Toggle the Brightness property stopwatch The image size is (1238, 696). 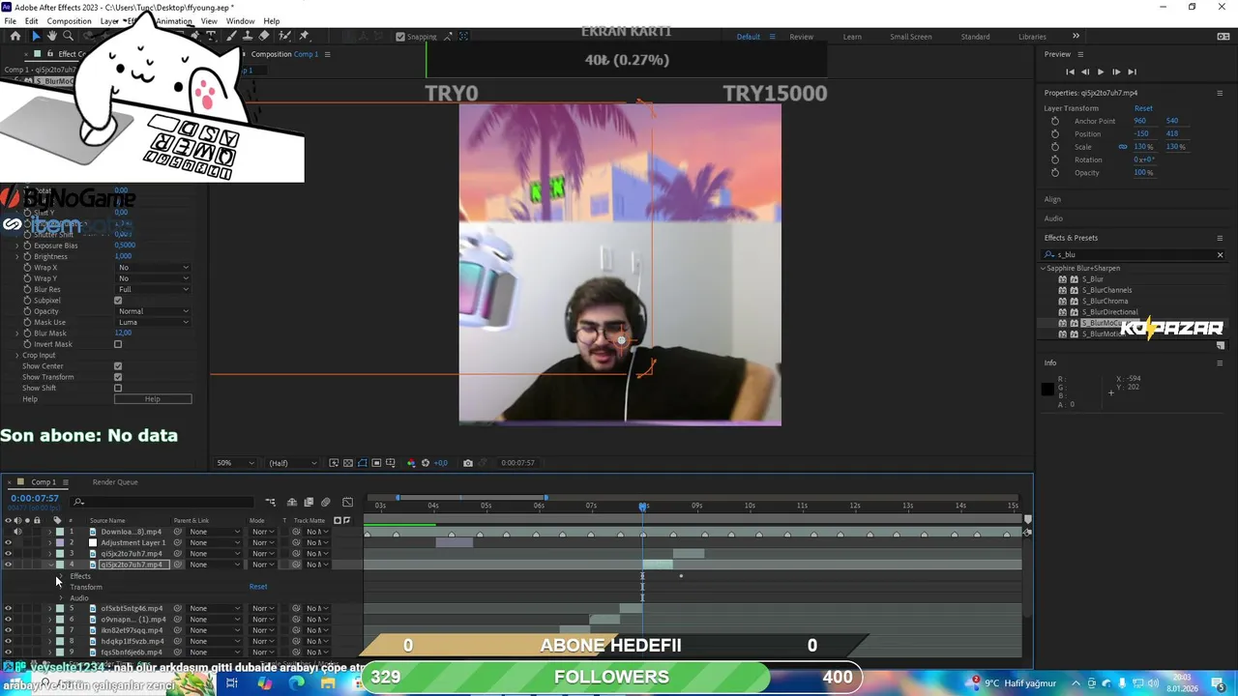click(x=27, y=256)
